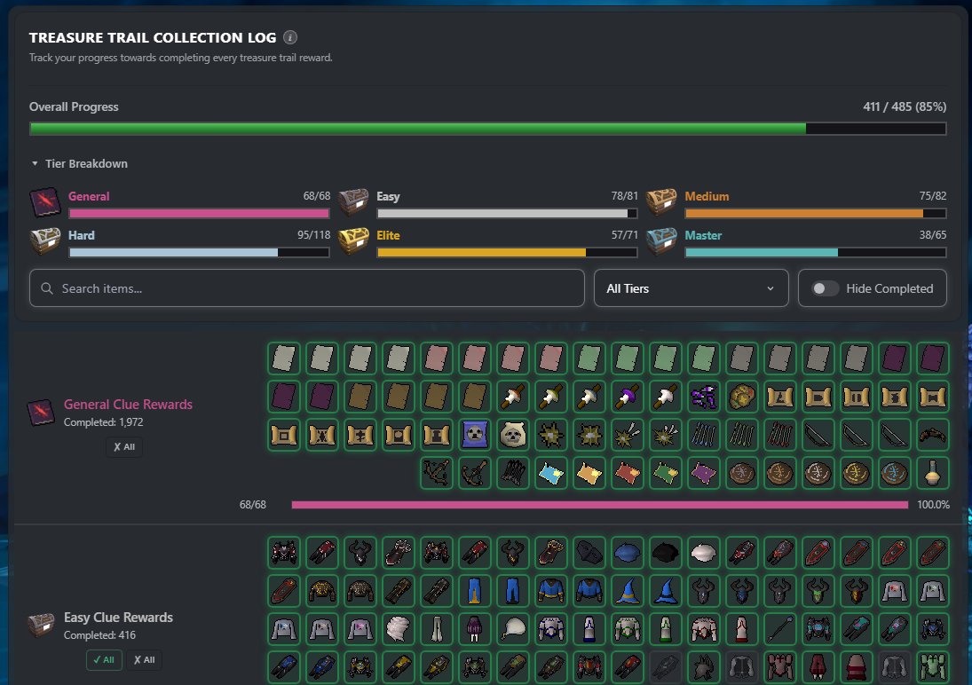Click the General Clue Rewards section book icon
The height and width of the screenshot is (685, 972).
click(41, 413)
